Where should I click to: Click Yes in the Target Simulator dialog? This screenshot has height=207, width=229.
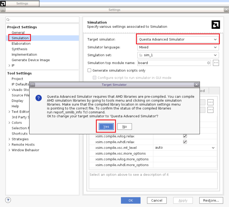(106, 126)
